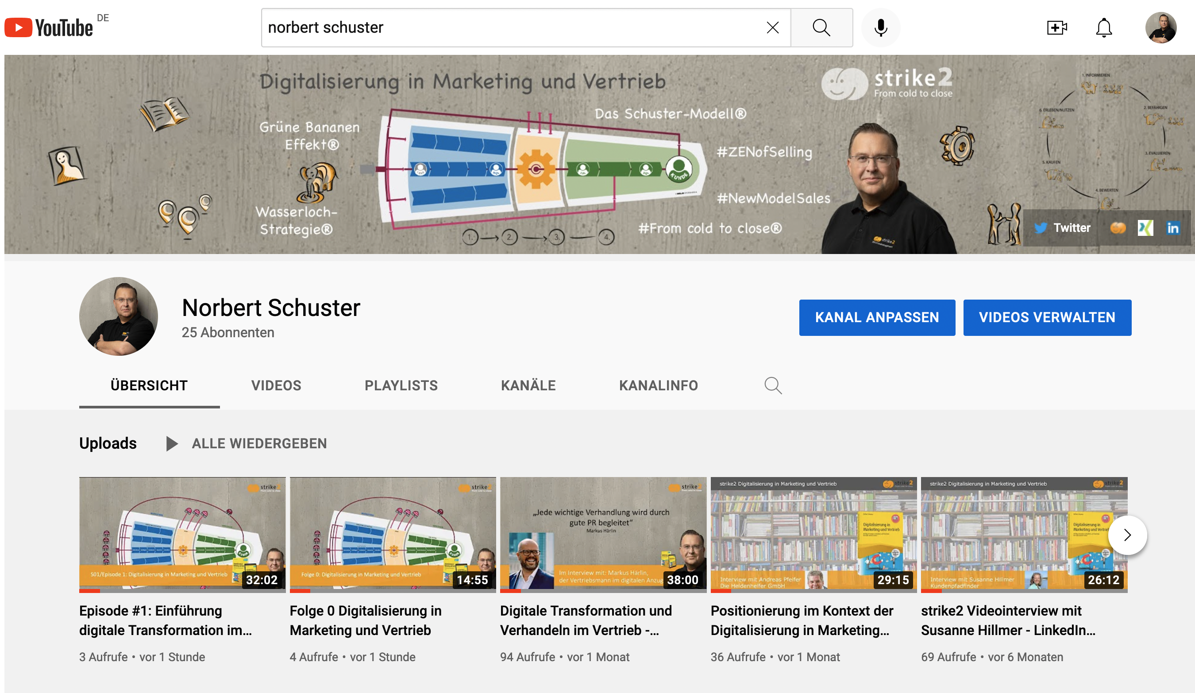Open title 'Positionierung im Kontext der Digitalisierung'
The height and width of the screenshot is (693, 1195).
point(802,620)
